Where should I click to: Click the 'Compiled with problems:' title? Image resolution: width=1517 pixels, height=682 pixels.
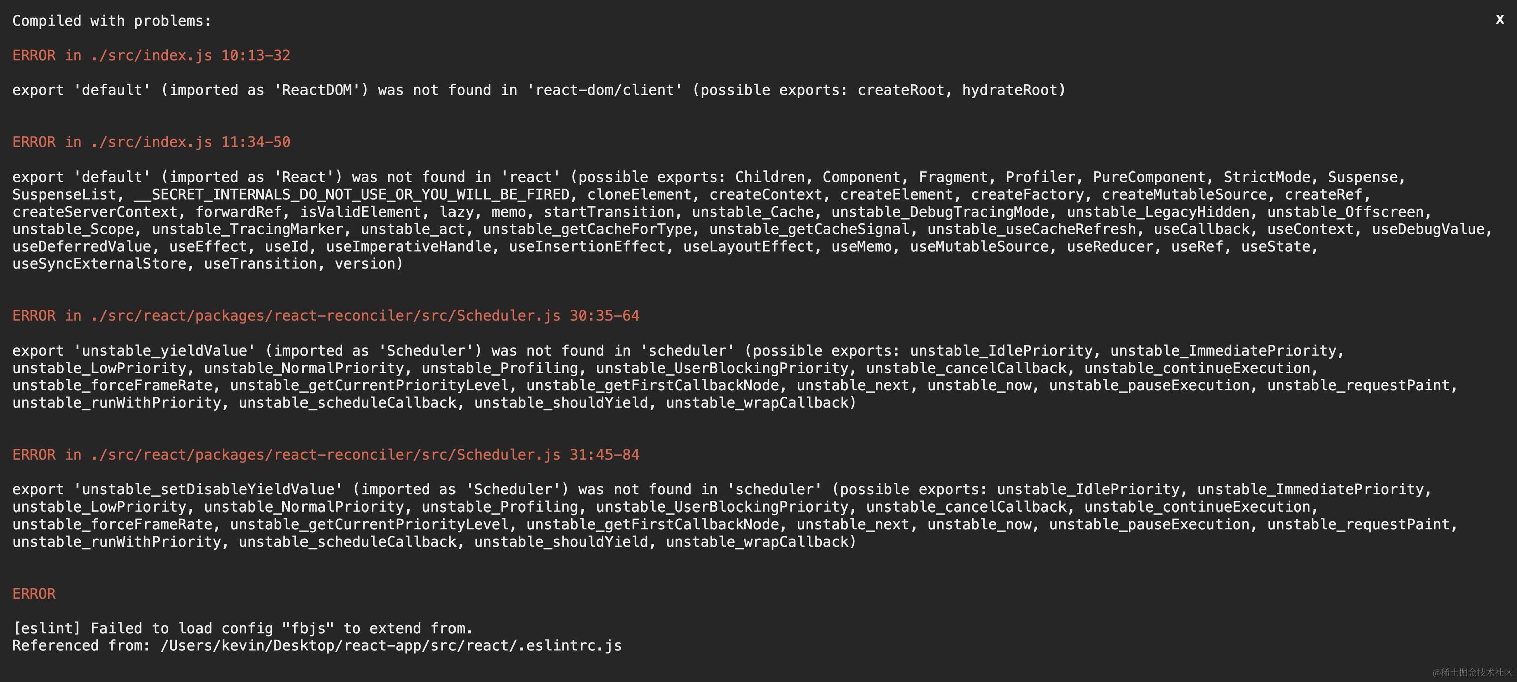112,21
